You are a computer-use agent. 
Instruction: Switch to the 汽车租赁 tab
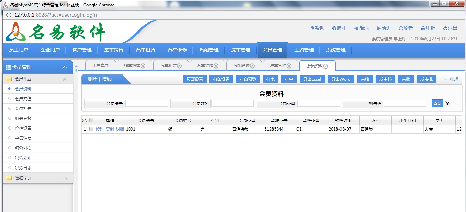[168, 65]
